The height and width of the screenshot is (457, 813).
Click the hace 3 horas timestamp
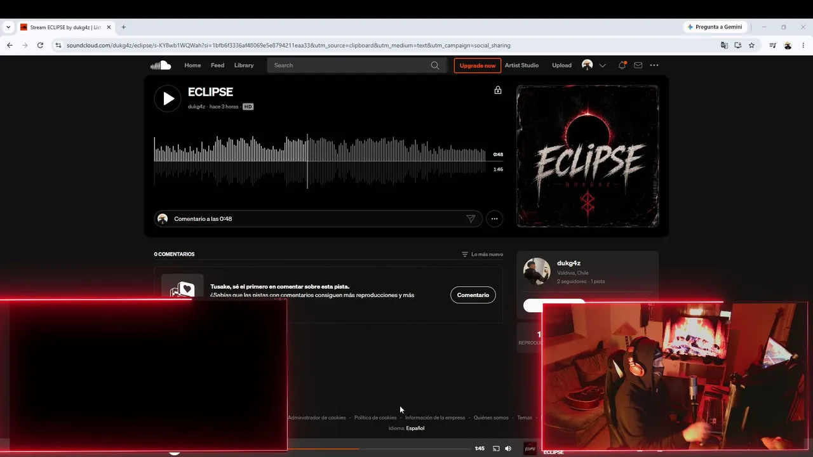coord(224,107)
